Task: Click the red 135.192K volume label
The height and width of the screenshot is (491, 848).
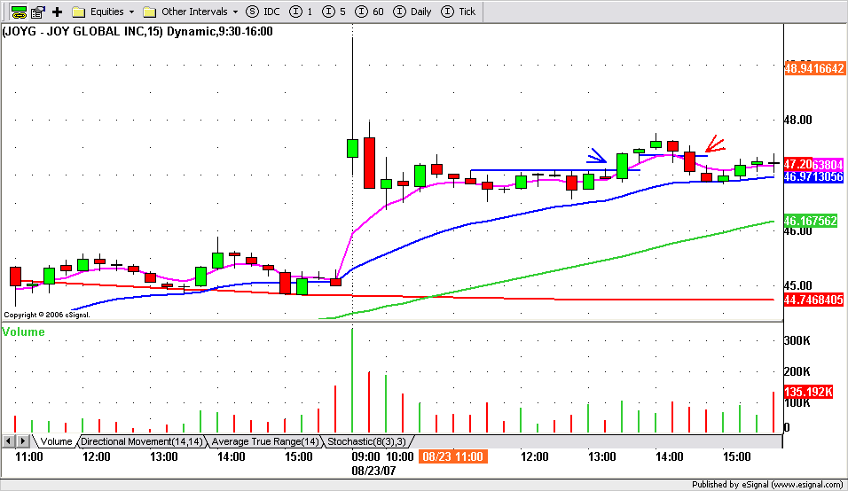Action: [x=808, y=392]
